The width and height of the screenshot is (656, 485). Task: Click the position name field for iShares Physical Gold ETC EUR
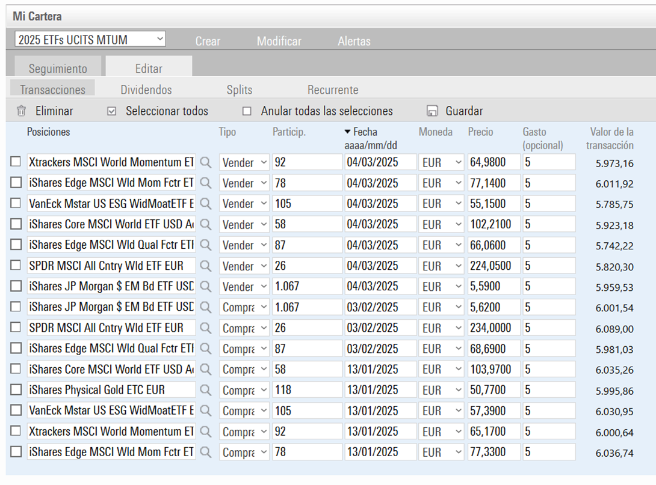tap(111, 390)
